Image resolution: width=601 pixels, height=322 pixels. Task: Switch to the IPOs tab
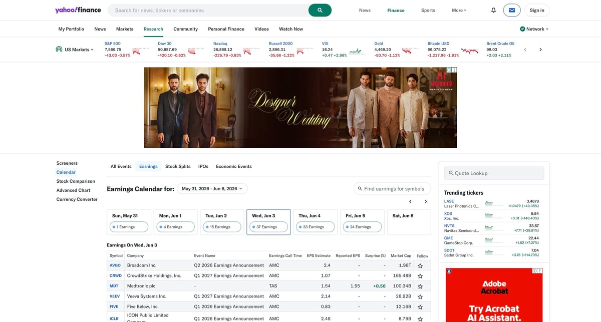(203, 166)
